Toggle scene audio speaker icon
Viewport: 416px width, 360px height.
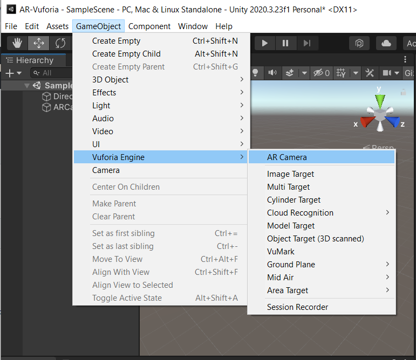[272, 73]
